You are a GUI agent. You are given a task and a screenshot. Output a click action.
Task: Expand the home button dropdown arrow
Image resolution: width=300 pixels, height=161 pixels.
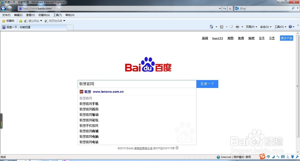[216, 27]
